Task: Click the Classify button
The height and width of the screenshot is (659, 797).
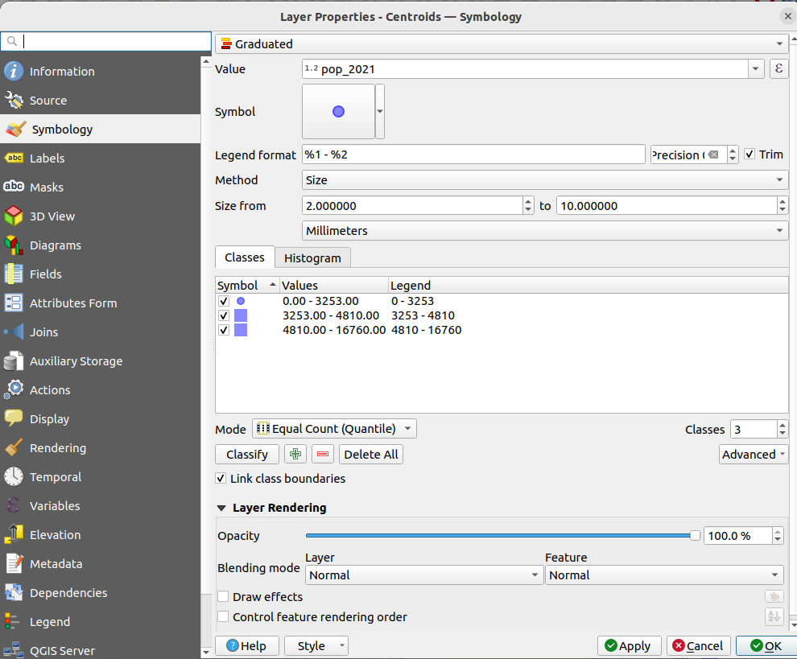Action: coord(247,454)
